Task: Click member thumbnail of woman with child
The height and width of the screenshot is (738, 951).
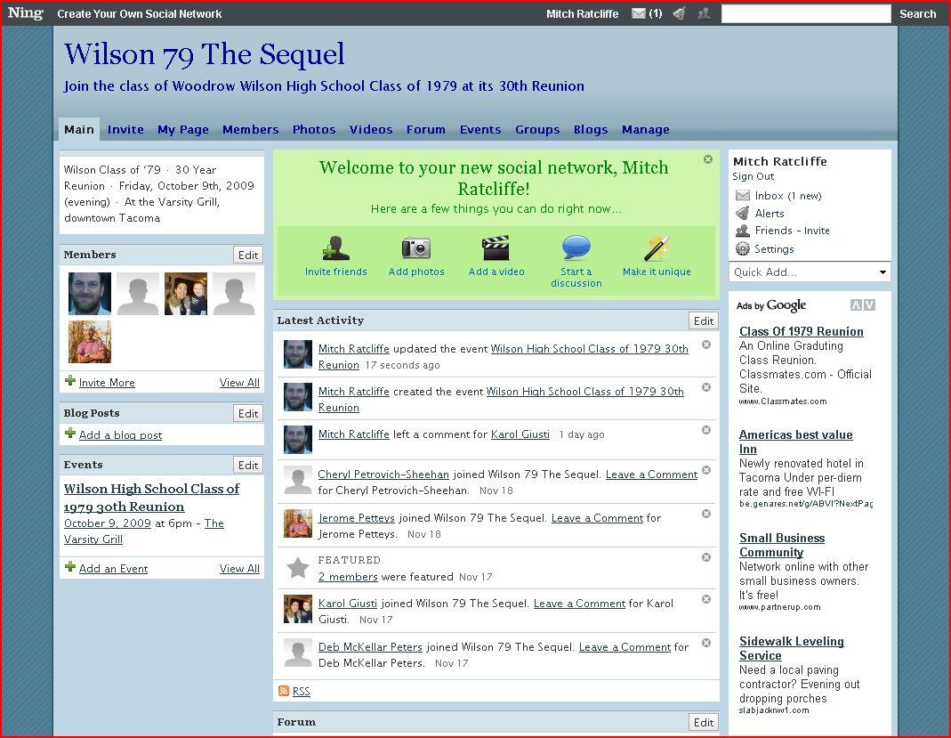Action: click(x=186, y=294)
